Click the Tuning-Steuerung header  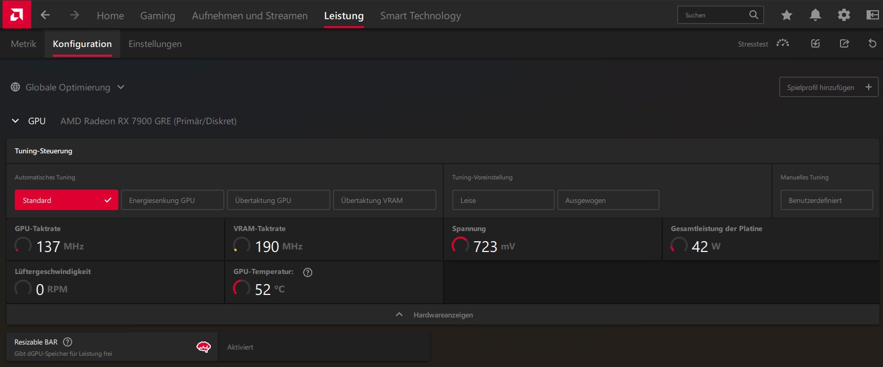(x=44, y=151)
